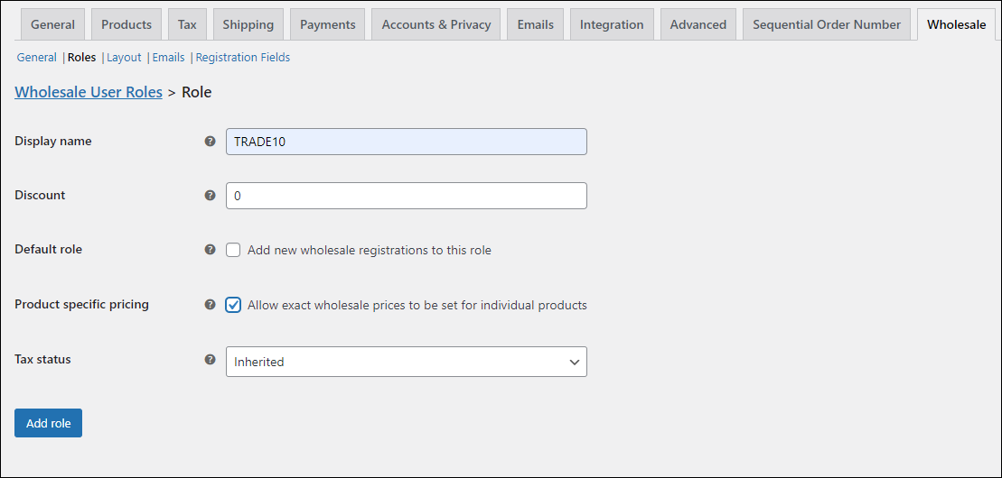The height and width of the screenshot is (478, 1002).
Task: Follow the Wholesale User Roles breadcrumb link
Action: [89, 92]
